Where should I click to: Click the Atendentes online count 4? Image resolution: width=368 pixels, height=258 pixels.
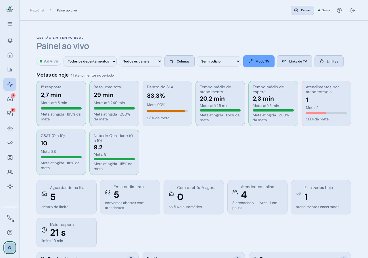click(244, 195)
